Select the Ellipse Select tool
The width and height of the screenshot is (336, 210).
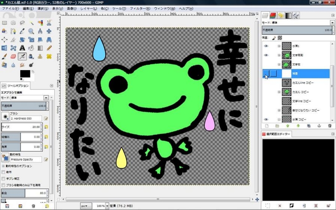(x=13, y=23)
